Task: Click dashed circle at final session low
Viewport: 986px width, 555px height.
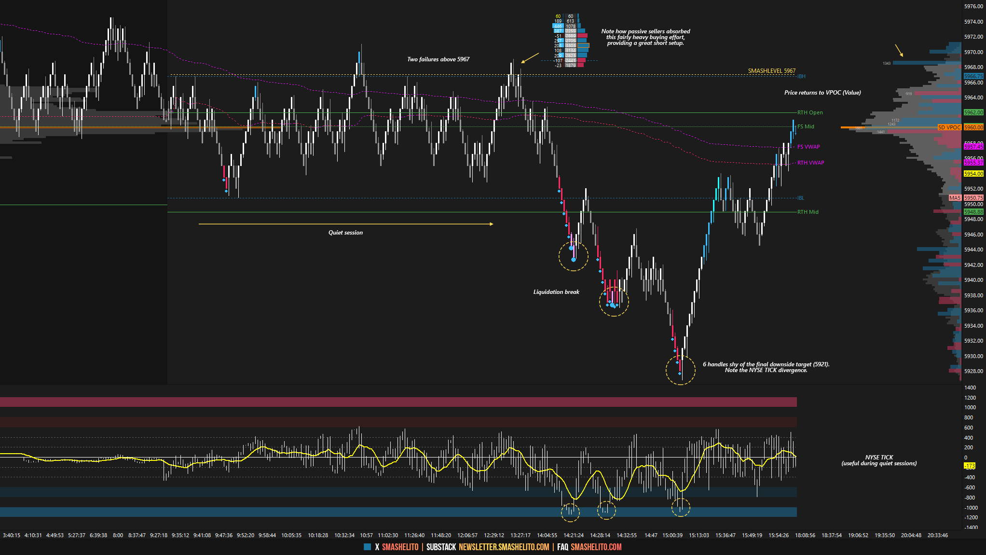Action: 680,370
